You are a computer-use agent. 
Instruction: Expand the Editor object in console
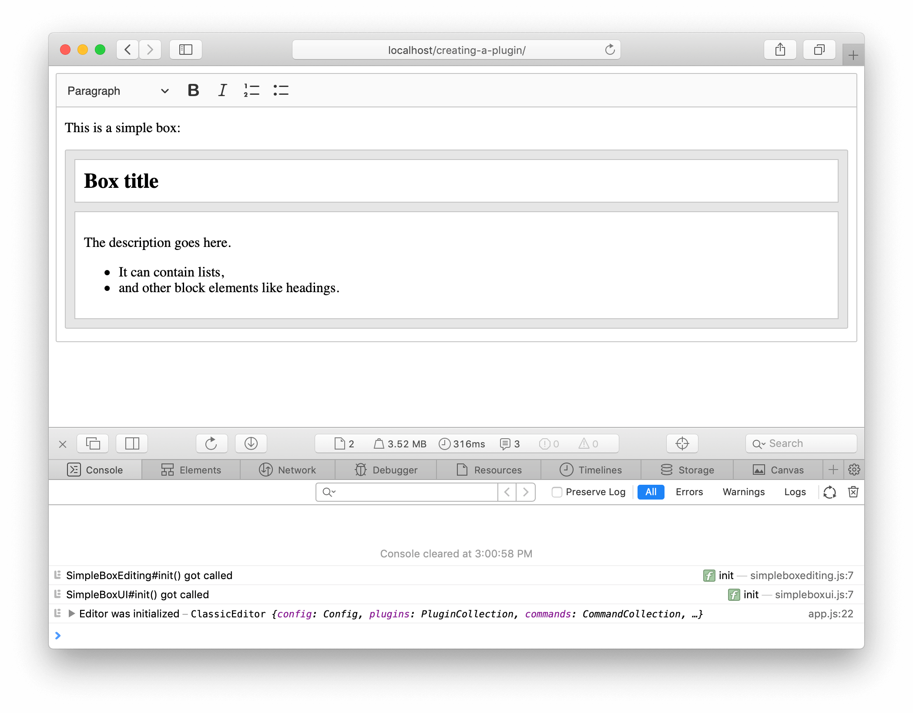(x=75, y=614)
